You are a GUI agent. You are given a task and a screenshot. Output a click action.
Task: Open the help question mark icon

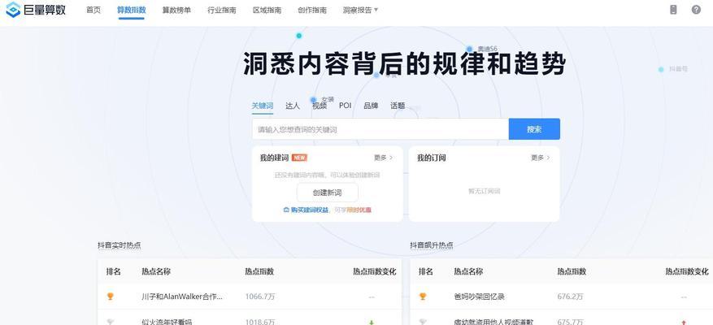tap(696, 10)
